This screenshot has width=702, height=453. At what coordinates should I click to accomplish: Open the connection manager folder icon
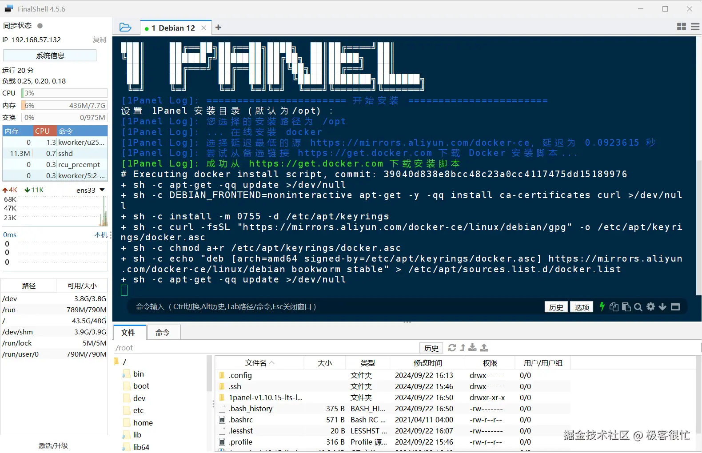(x=125, y=28)
